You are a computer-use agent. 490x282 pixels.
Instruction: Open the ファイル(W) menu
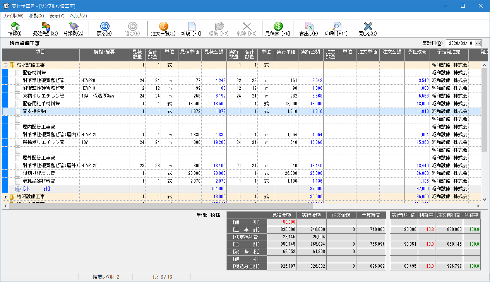pyautogui.click(x=13, y=16)
